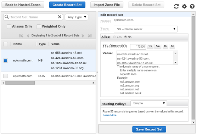The image size is (197, 135).
Task: Select Alias Yes radio button
Action: 114,37
